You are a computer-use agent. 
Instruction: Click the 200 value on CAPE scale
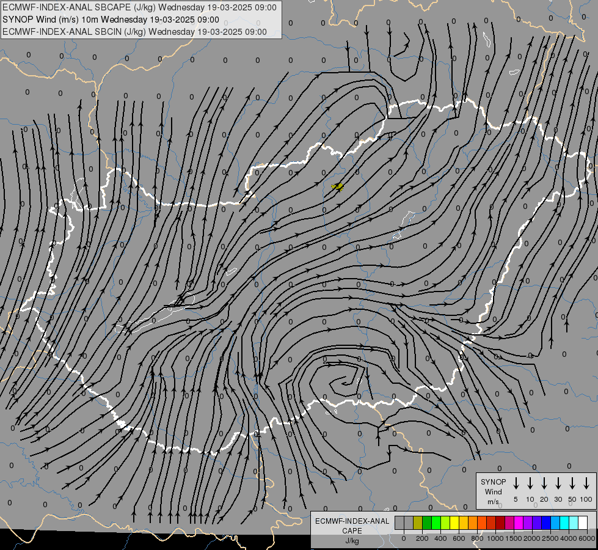[x=422, y=538]
